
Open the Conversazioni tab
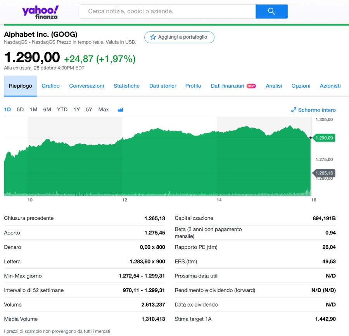pos(86,86)
